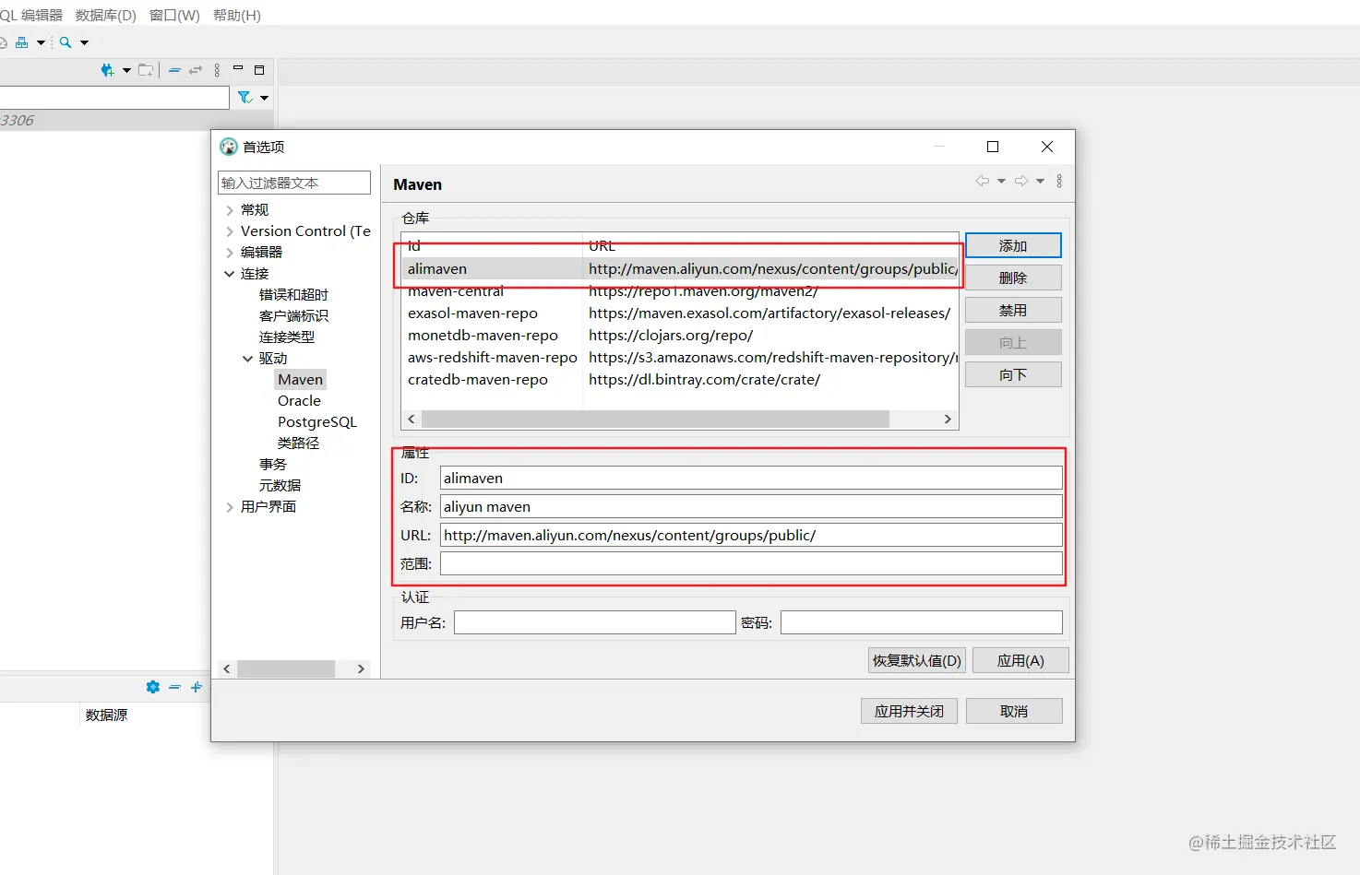Image resolution: width=1360 pixels, height=875 pixels.
Task: Click back arrow in Preferences header
Action: pyautogui.click(x=983, y=181)
